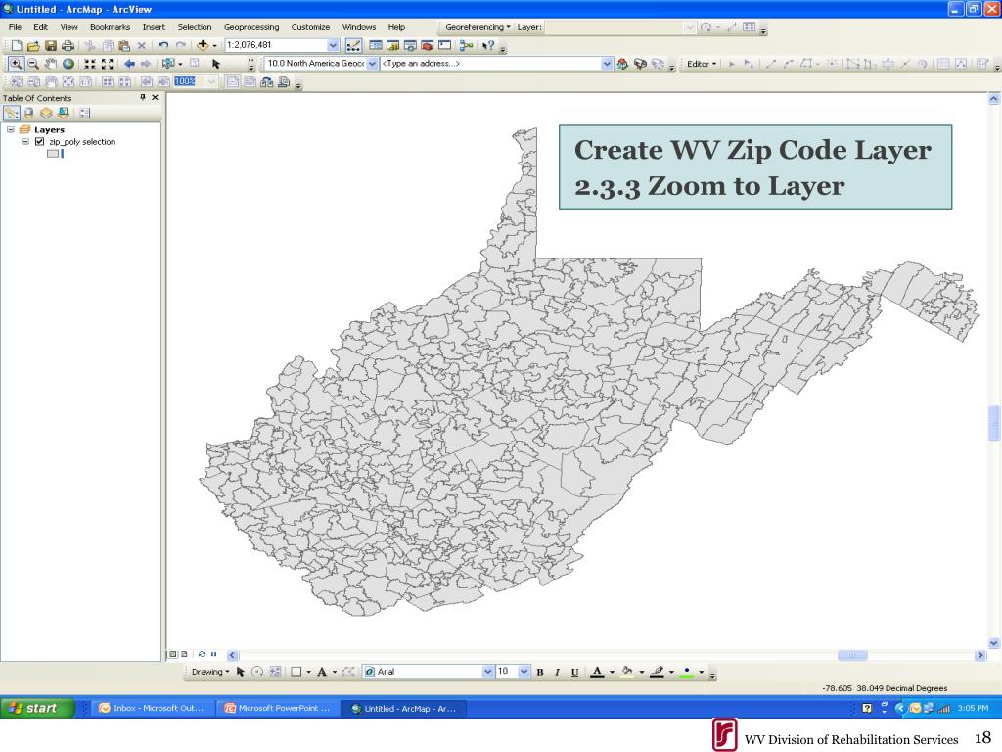
Task: Open the Table Of Contents Options icon
Action: point(85,114)
